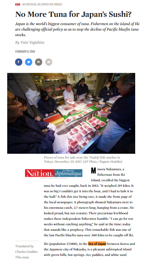The height and width of the screenshot is (259, 152).
Task: Share the article on Twitter
Action: (x=29, y=62)
